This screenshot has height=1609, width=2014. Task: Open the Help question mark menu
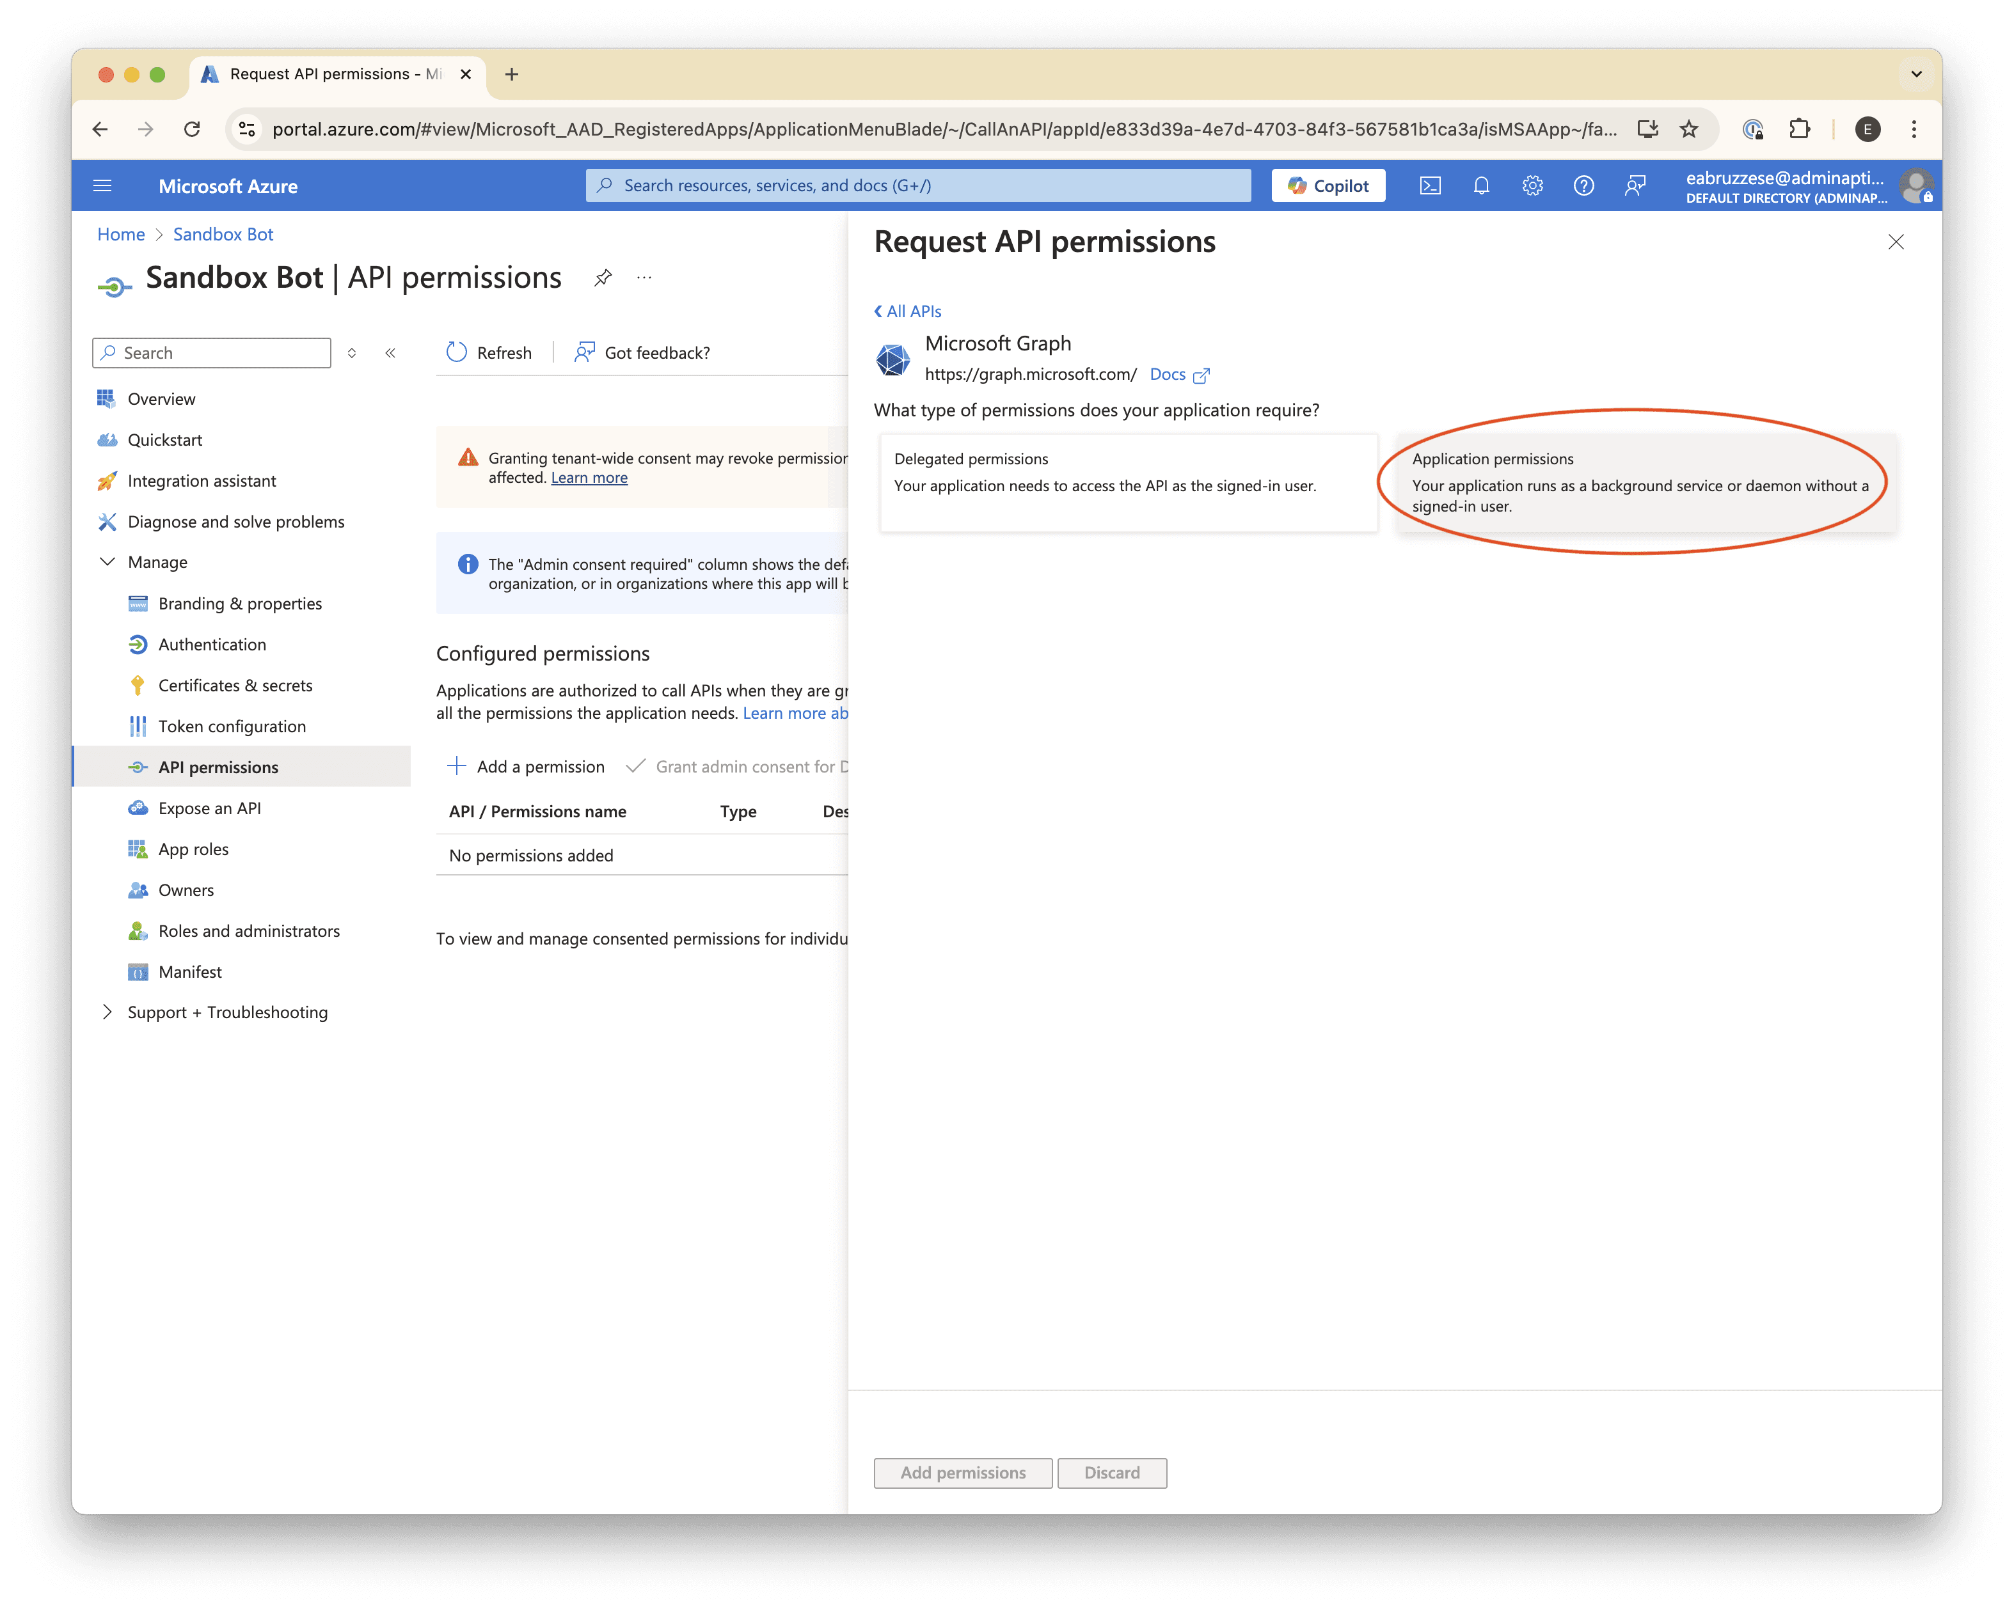point(1583,186)
